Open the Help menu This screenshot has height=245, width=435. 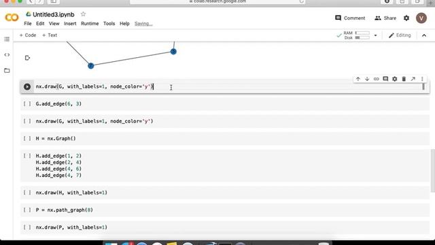(124, 24)
